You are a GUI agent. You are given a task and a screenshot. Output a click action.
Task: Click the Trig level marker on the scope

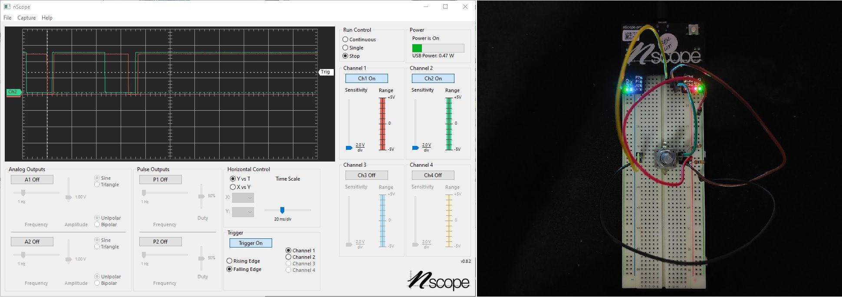pos(326,72)
